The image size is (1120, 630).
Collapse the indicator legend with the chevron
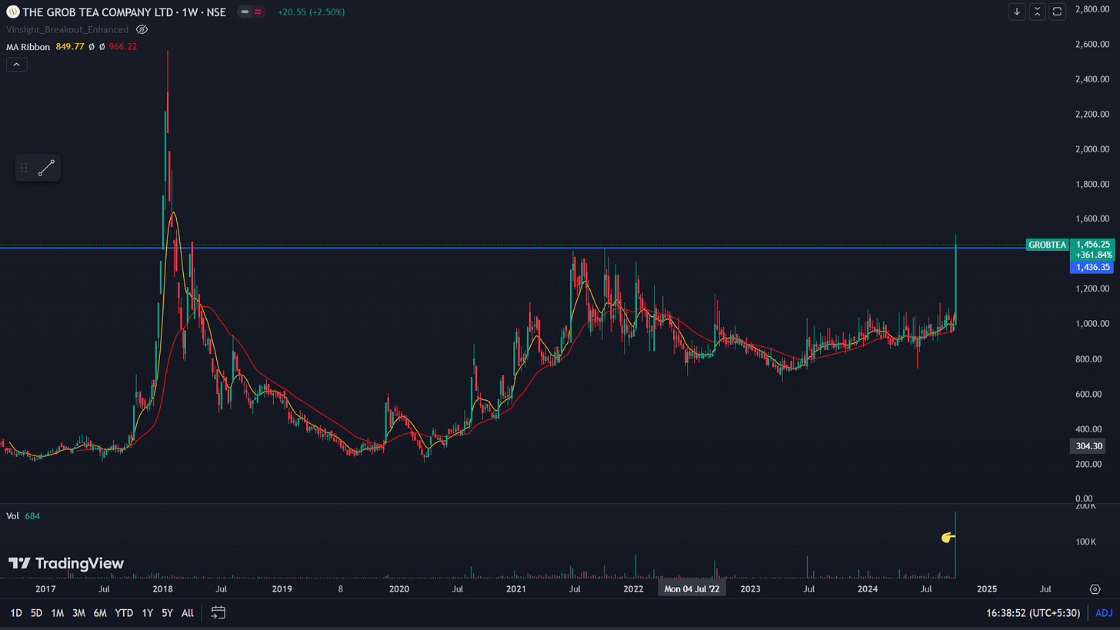tap(17, 65)
